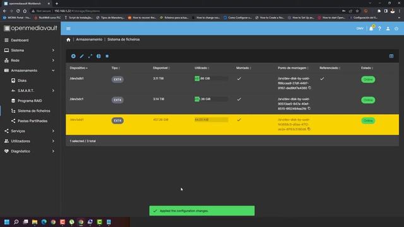404x227 pixels.
Task: Sort by Referenciado column header
Action: tap(330, 68)
